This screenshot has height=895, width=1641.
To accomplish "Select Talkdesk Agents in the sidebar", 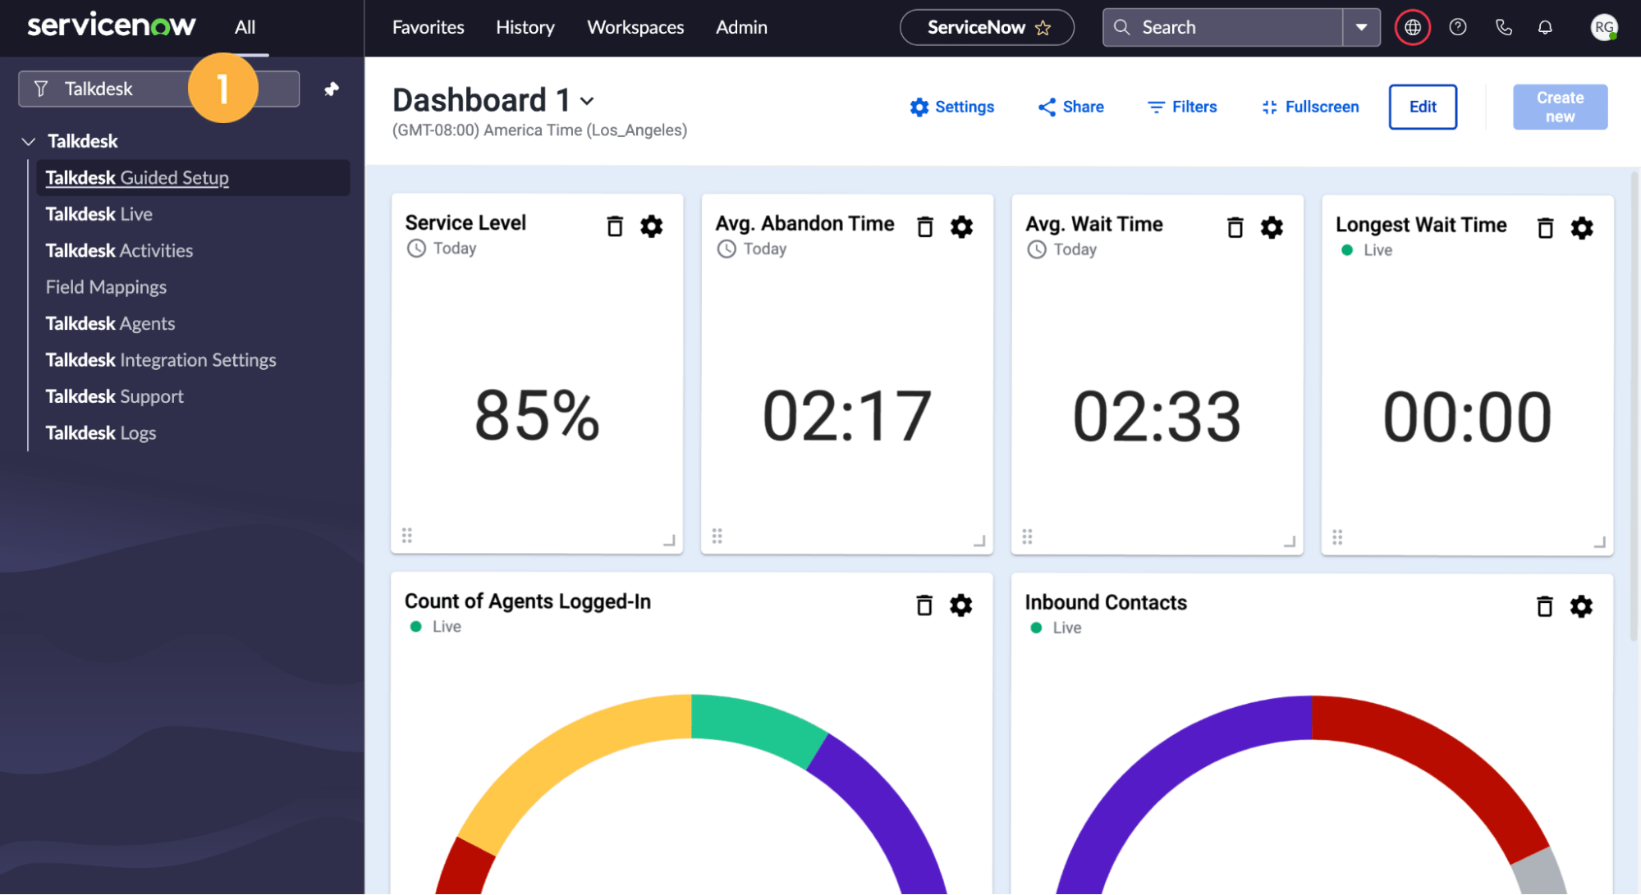I will [110, 323].
